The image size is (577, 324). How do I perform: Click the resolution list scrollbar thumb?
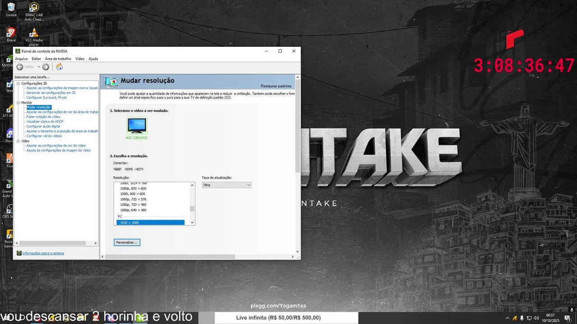point(192,208)
